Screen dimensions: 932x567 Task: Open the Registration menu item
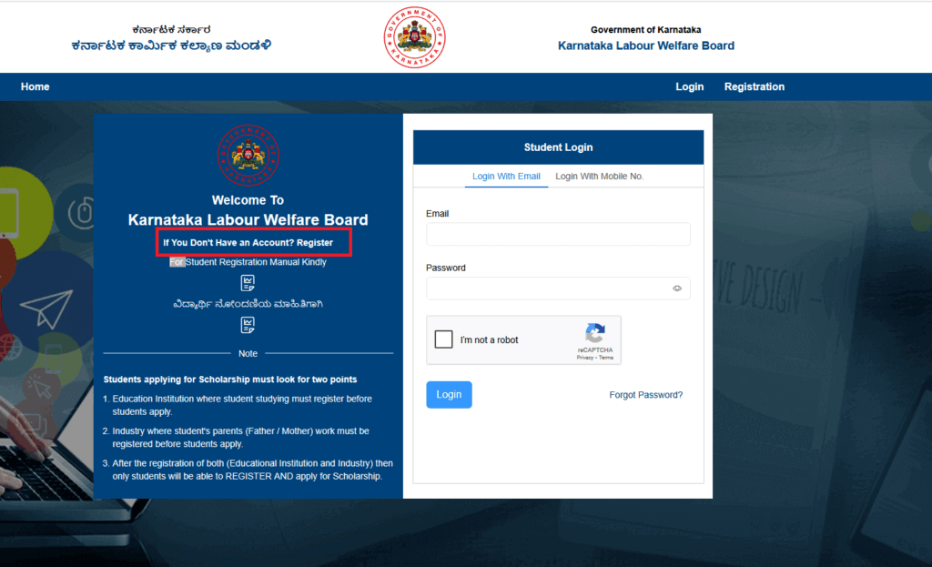coord(754,86)
